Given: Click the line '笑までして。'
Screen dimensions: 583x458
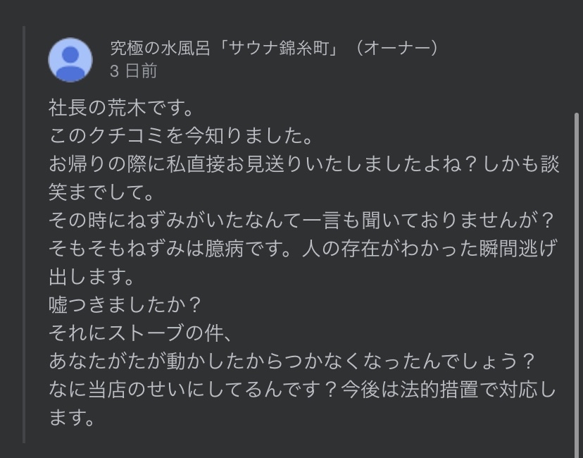Looking at the screenshot, I should pyautogui.click(x=101, y=192).
